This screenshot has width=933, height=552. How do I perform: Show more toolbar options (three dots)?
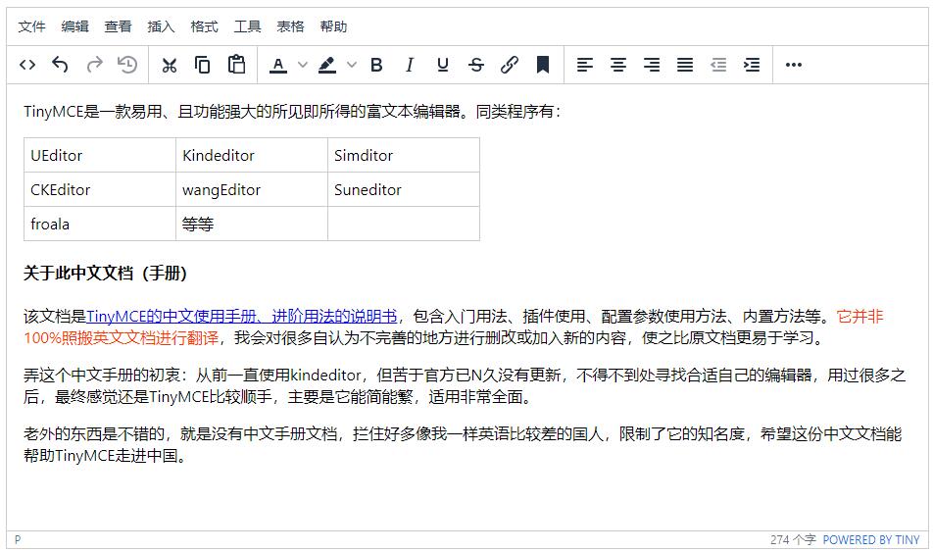pyautogui.click(x=794, y=65)
